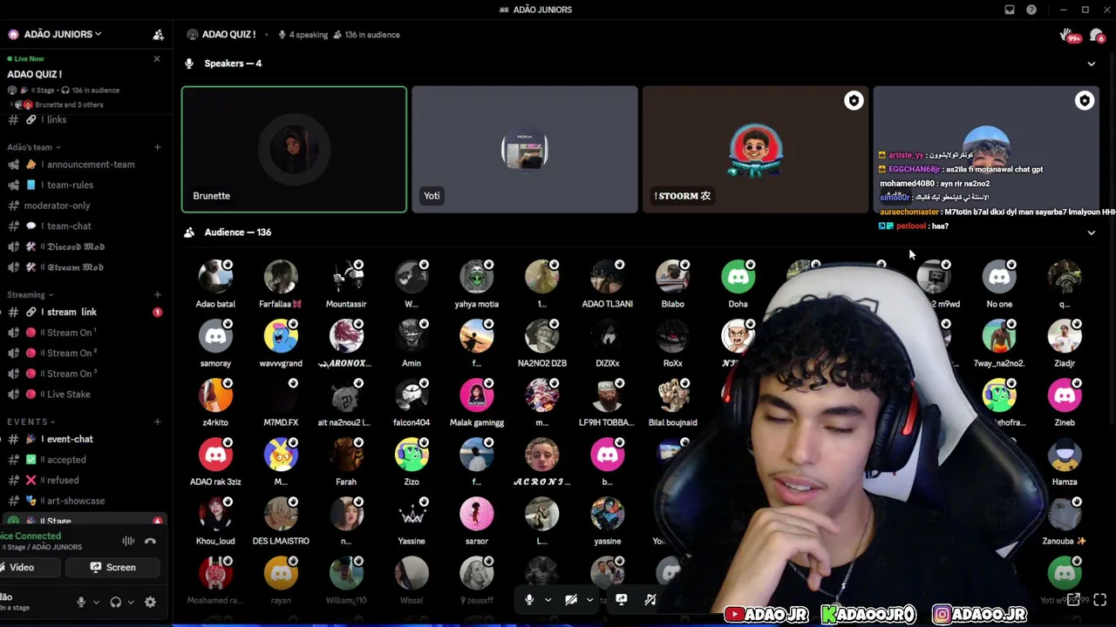Open samoray's audience avatar
The height and width of the screenshot is (627, 1116).
(215, 336)
